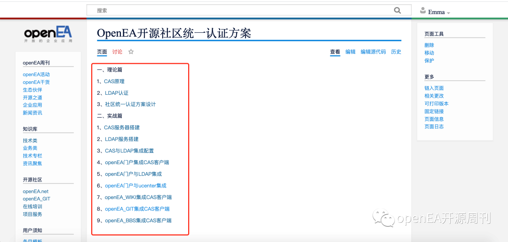The width and height of the screenshot is (508, 242).
Task: Click 保护 in page tools
Action: tap(429, 60)
